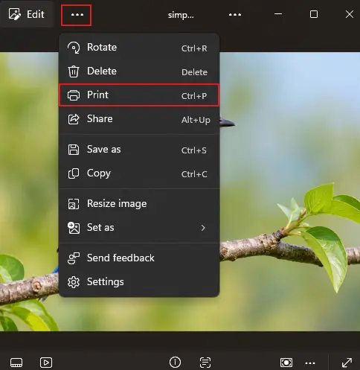Image resolution: width=360 pixels, height=370 pixels.
Task: Click the Ctrl+R shortcut label
Action: [x=194, y=48]
